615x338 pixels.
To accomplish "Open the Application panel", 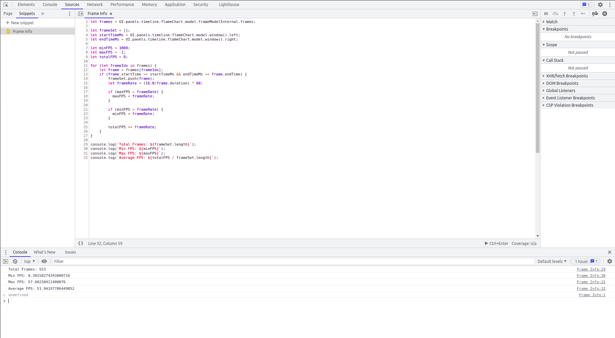I will 175,5.
